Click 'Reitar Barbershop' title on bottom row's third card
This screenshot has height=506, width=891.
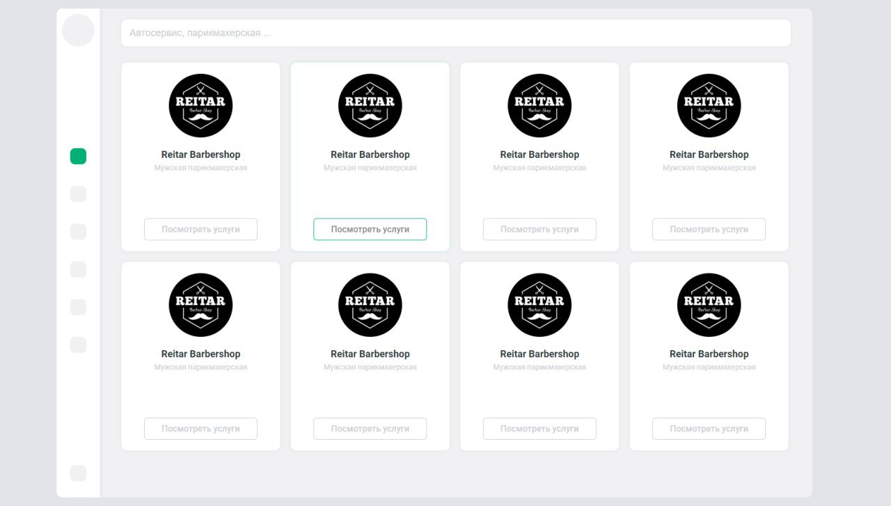tap(539, 354)
